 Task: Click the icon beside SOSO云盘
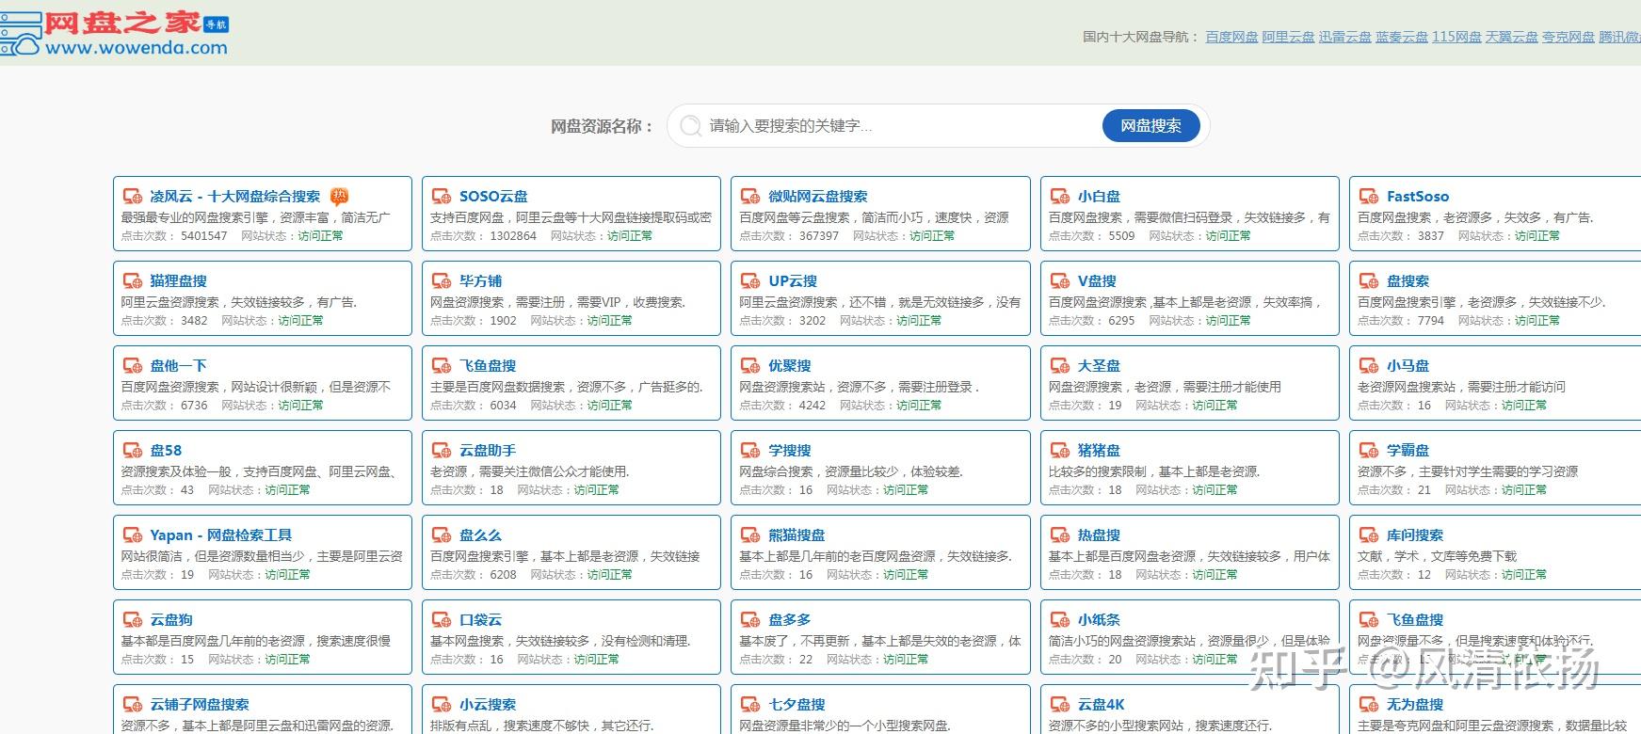pos(442,197)
